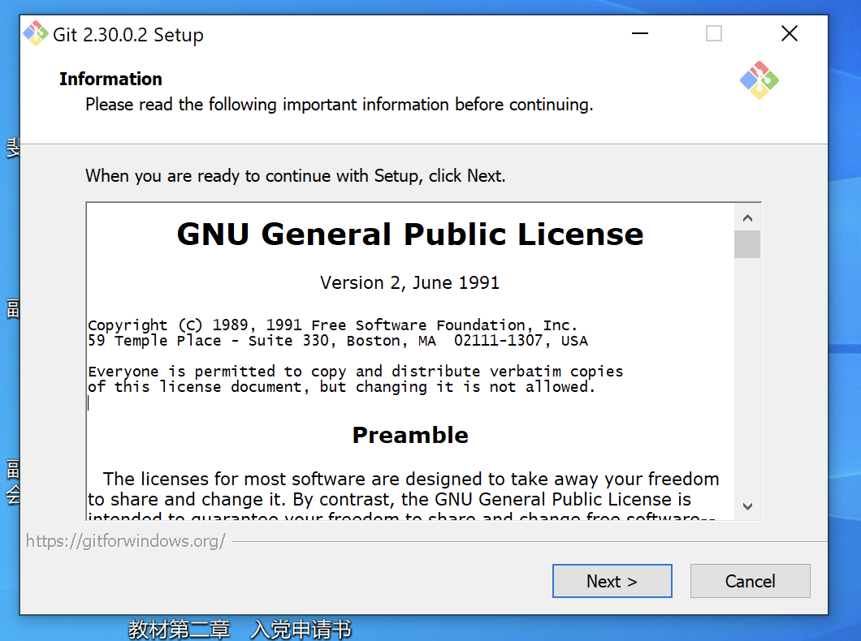Screen dimensions: 861x641
Task: Click the Git logo in title bar
Action: (36, 34)
